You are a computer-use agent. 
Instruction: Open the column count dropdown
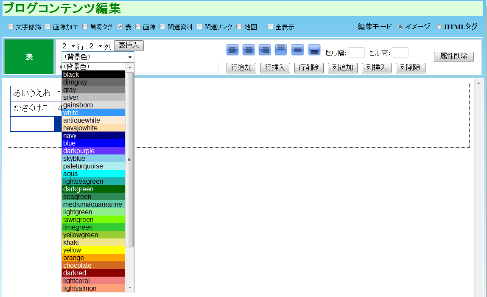point(96,46)
